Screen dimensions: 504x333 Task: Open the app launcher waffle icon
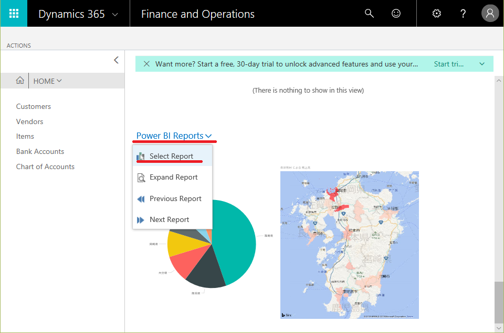point(14,14)
